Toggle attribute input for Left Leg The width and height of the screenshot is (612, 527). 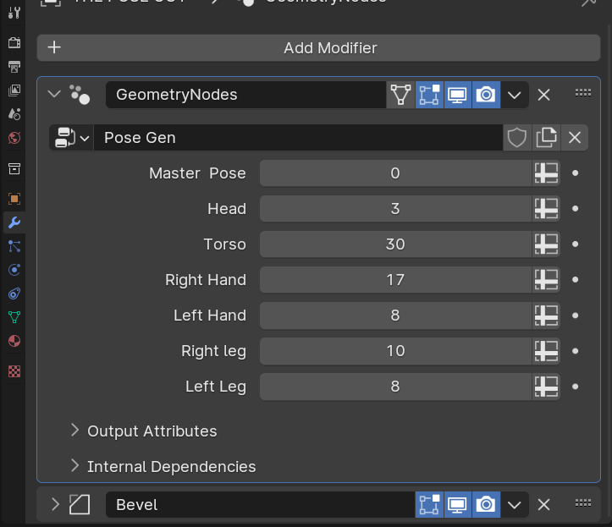click(x=546, y=387)
